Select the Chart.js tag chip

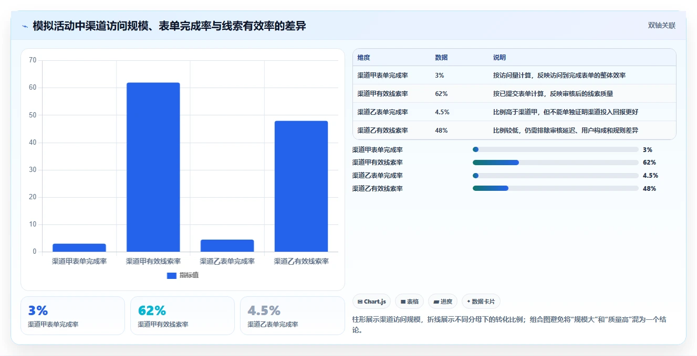pyautogui.click(x=371, y=301)
